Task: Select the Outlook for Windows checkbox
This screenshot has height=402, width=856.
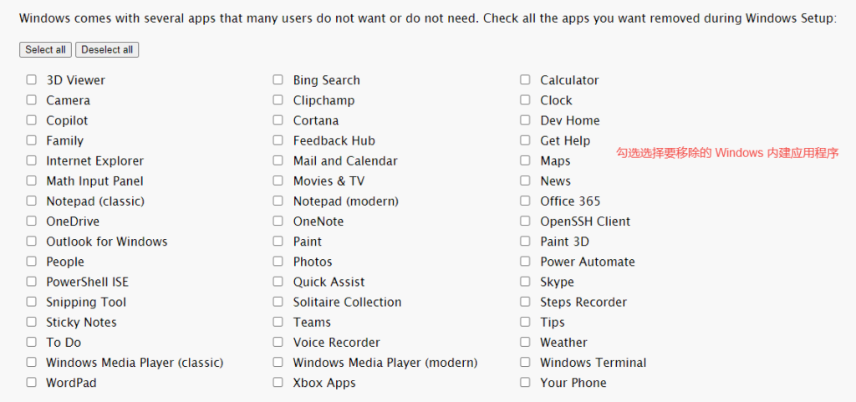Action: (31, 242)
